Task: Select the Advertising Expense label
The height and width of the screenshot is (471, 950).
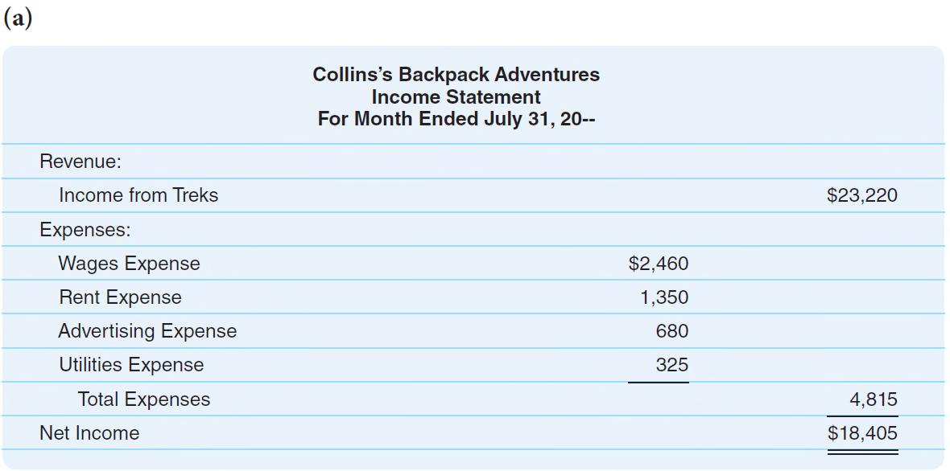Action: point(147,331)
